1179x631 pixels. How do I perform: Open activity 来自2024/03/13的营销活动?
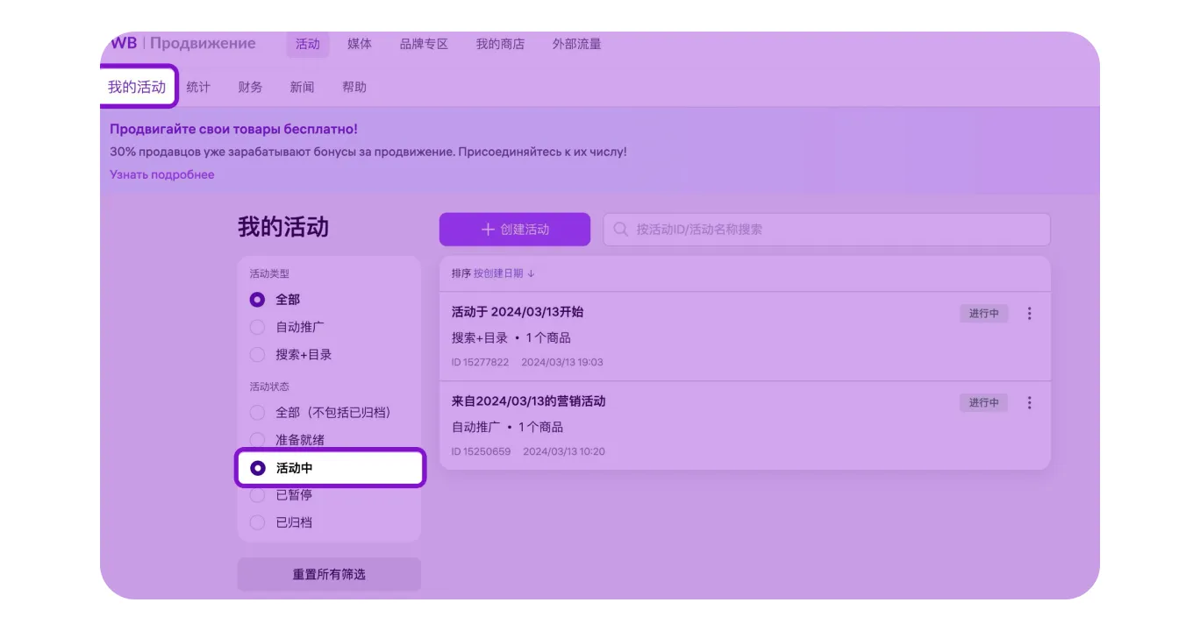coord(529,401)
